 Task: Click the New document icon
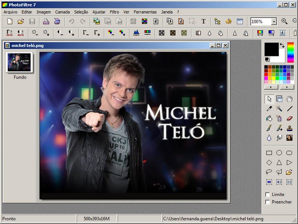(x=10, y=22)
